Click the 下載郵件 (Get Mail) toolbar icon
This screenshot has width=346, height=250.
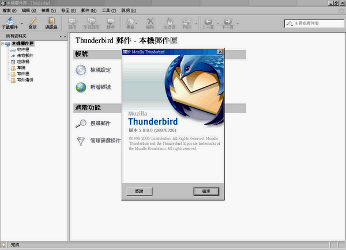click(10, 22)
